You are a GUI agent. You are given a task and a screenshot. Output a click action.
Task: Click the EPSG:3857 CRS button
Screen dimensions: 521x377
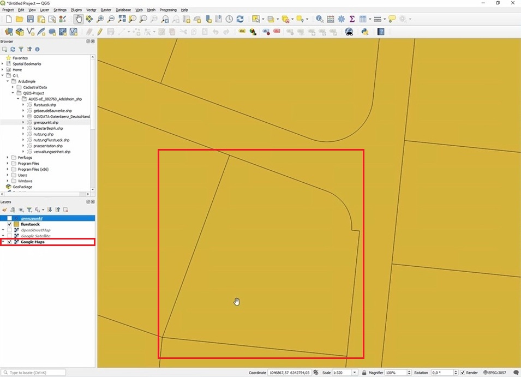[495, 373]
